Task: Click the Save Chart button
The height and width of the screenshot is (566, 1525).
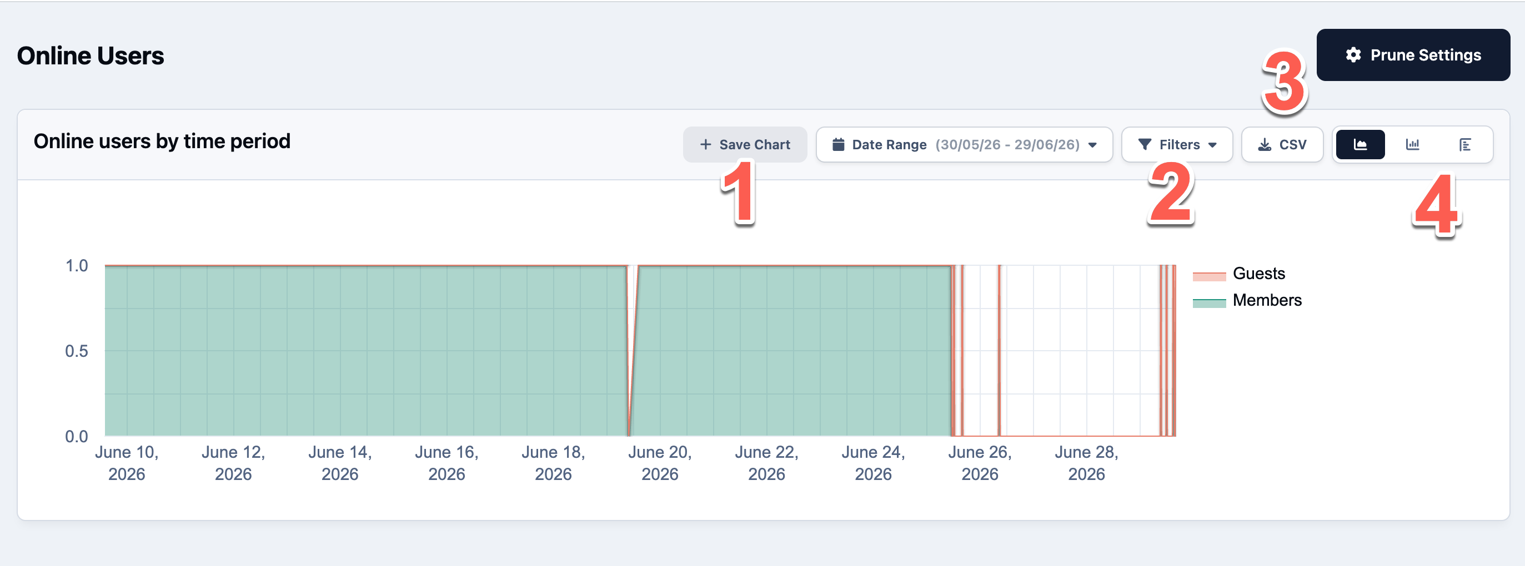Action: (745, 144)
